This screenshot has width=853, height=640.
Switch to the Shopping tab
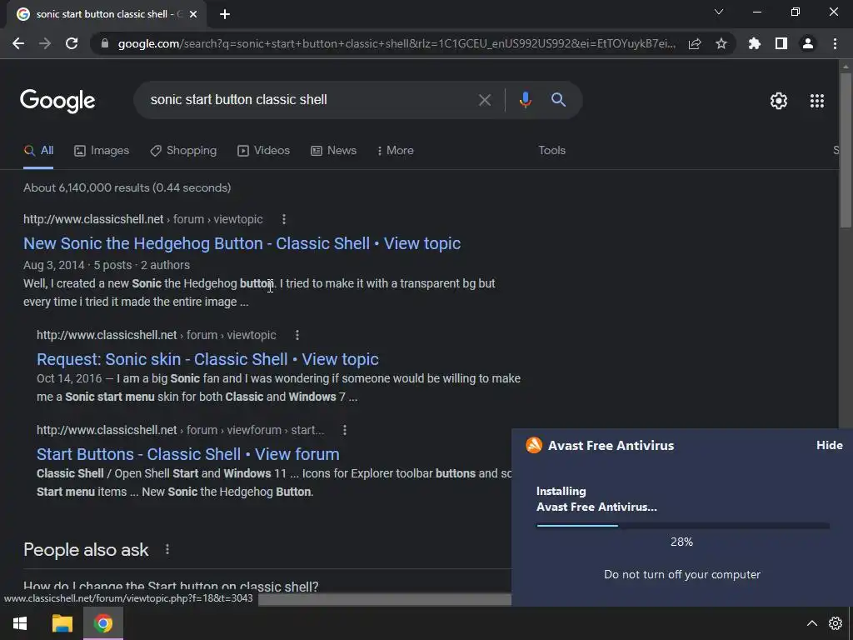pos(183,150)
